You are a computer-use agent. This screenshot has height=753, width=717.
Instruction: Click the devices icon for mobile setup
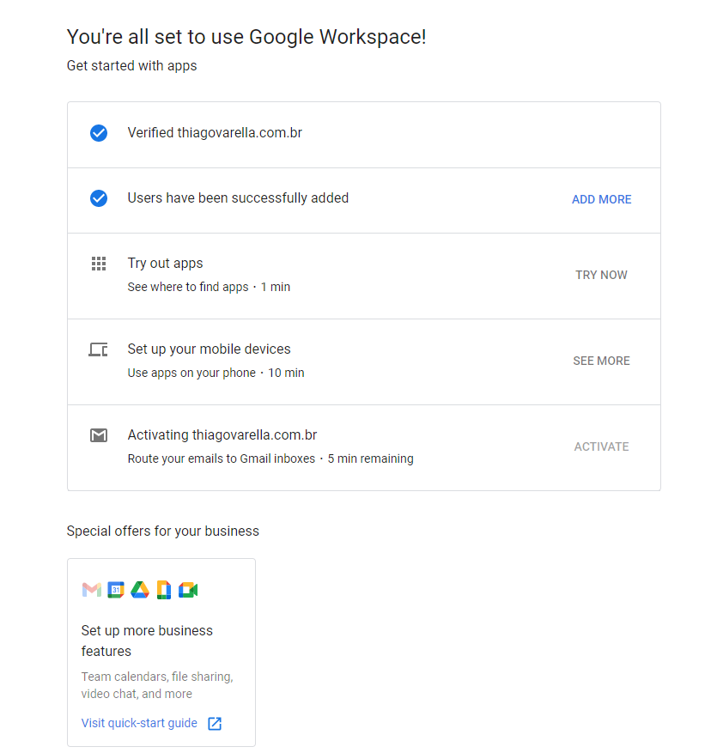point(99,349)
